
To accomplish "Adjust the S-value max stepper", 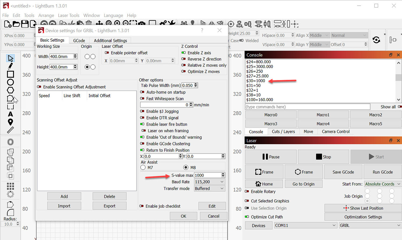I will click(x=223, y=175).
